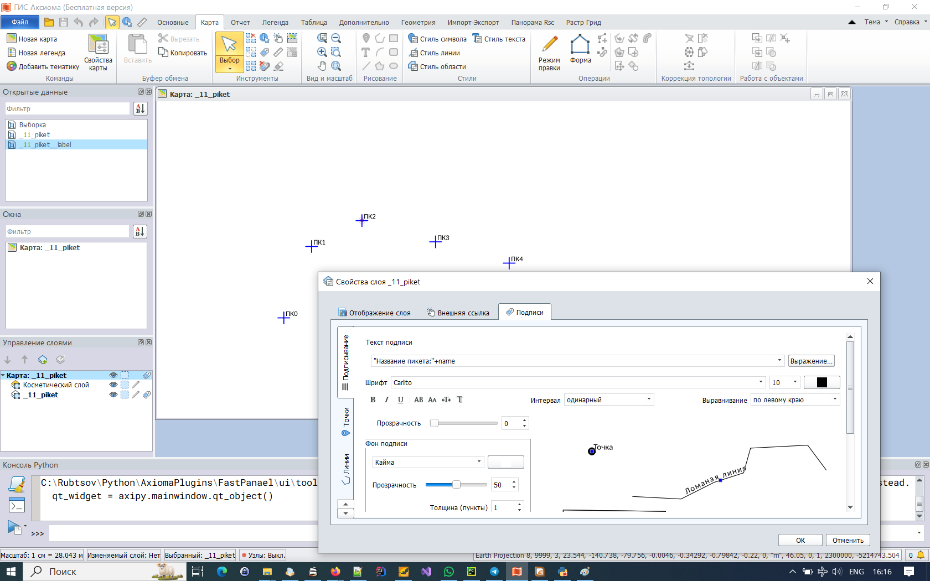This screenshot has width=930, height=581.
Task: Hide the _11_piket layer with eye icon
Action: (113, 395)
